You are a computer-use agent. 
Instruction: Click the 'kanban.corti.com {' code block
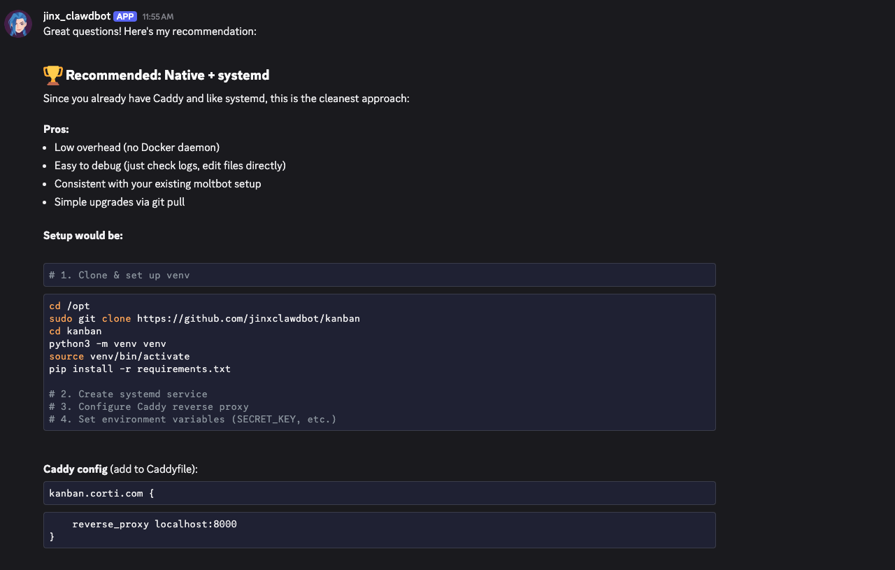[101, 493]
